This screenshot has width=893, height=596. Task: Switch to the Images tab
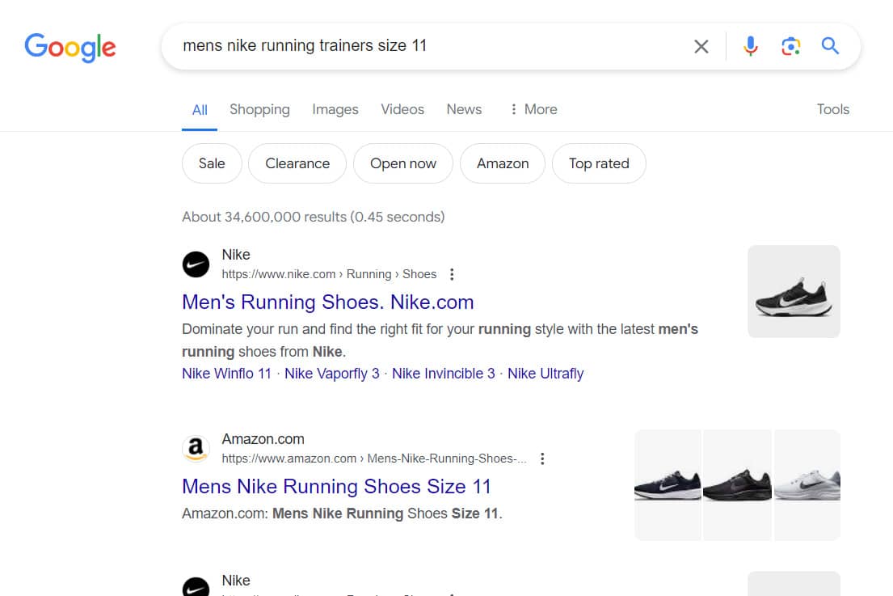(x=335, y=109)
